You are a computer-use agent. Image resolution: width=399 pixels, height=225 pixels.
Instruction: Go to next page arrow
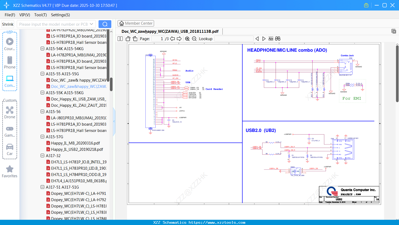(x=179, y=39)
